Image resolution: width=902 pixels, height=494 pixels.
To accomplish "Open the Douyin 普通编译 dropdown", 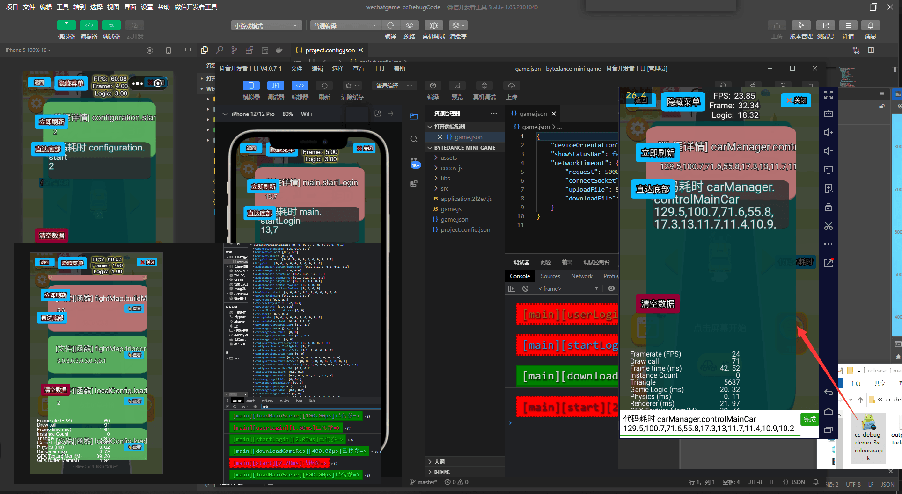I will click(394, 86).
